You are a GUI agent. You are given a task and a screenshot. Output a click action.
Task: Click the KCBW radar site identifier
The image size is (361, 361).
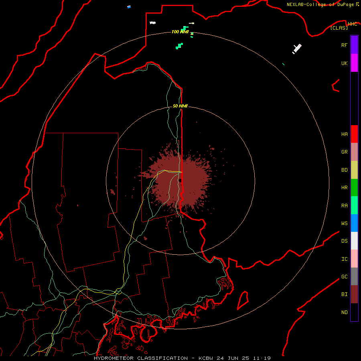click(x=206, y=358)
